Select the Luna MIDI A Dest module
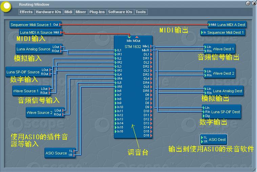 [x=227, y=25]
